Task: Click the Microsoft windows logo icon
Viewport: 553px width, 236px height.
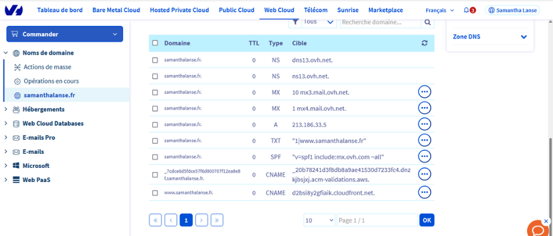Action: point(16,166)
